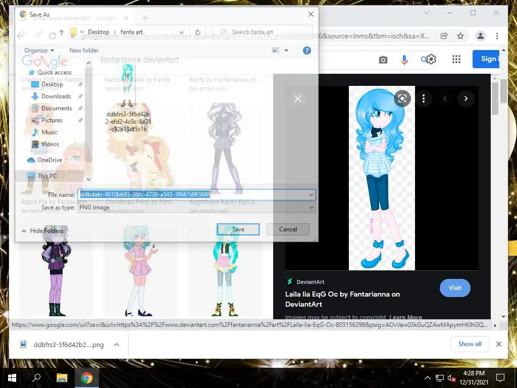Click Cancel in the Save As dialog
Viewport: 517px width, 388px height.
click(x=288, y=229)
